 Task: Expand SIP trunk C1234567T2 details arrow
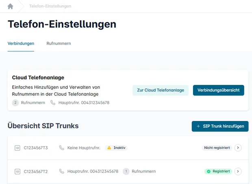click(238, 171)
